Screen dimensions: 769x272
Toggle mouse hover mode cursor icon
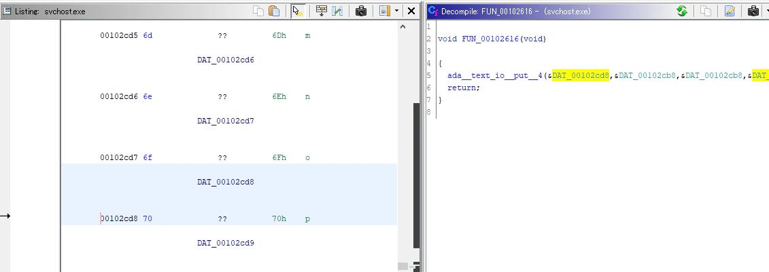298,11
